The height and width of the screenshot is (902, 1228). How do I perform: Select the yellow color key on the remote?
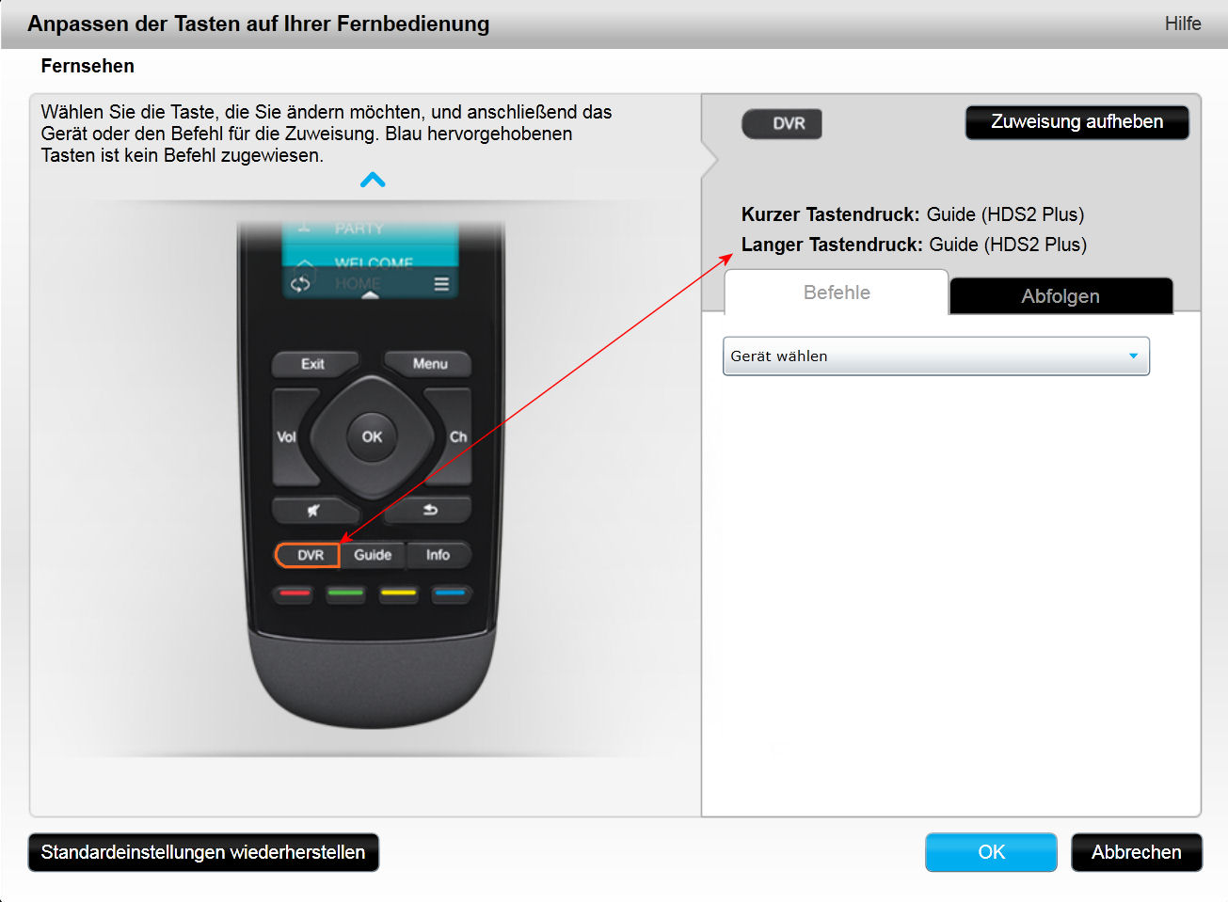pyautogui.click(x=397, y=593)
